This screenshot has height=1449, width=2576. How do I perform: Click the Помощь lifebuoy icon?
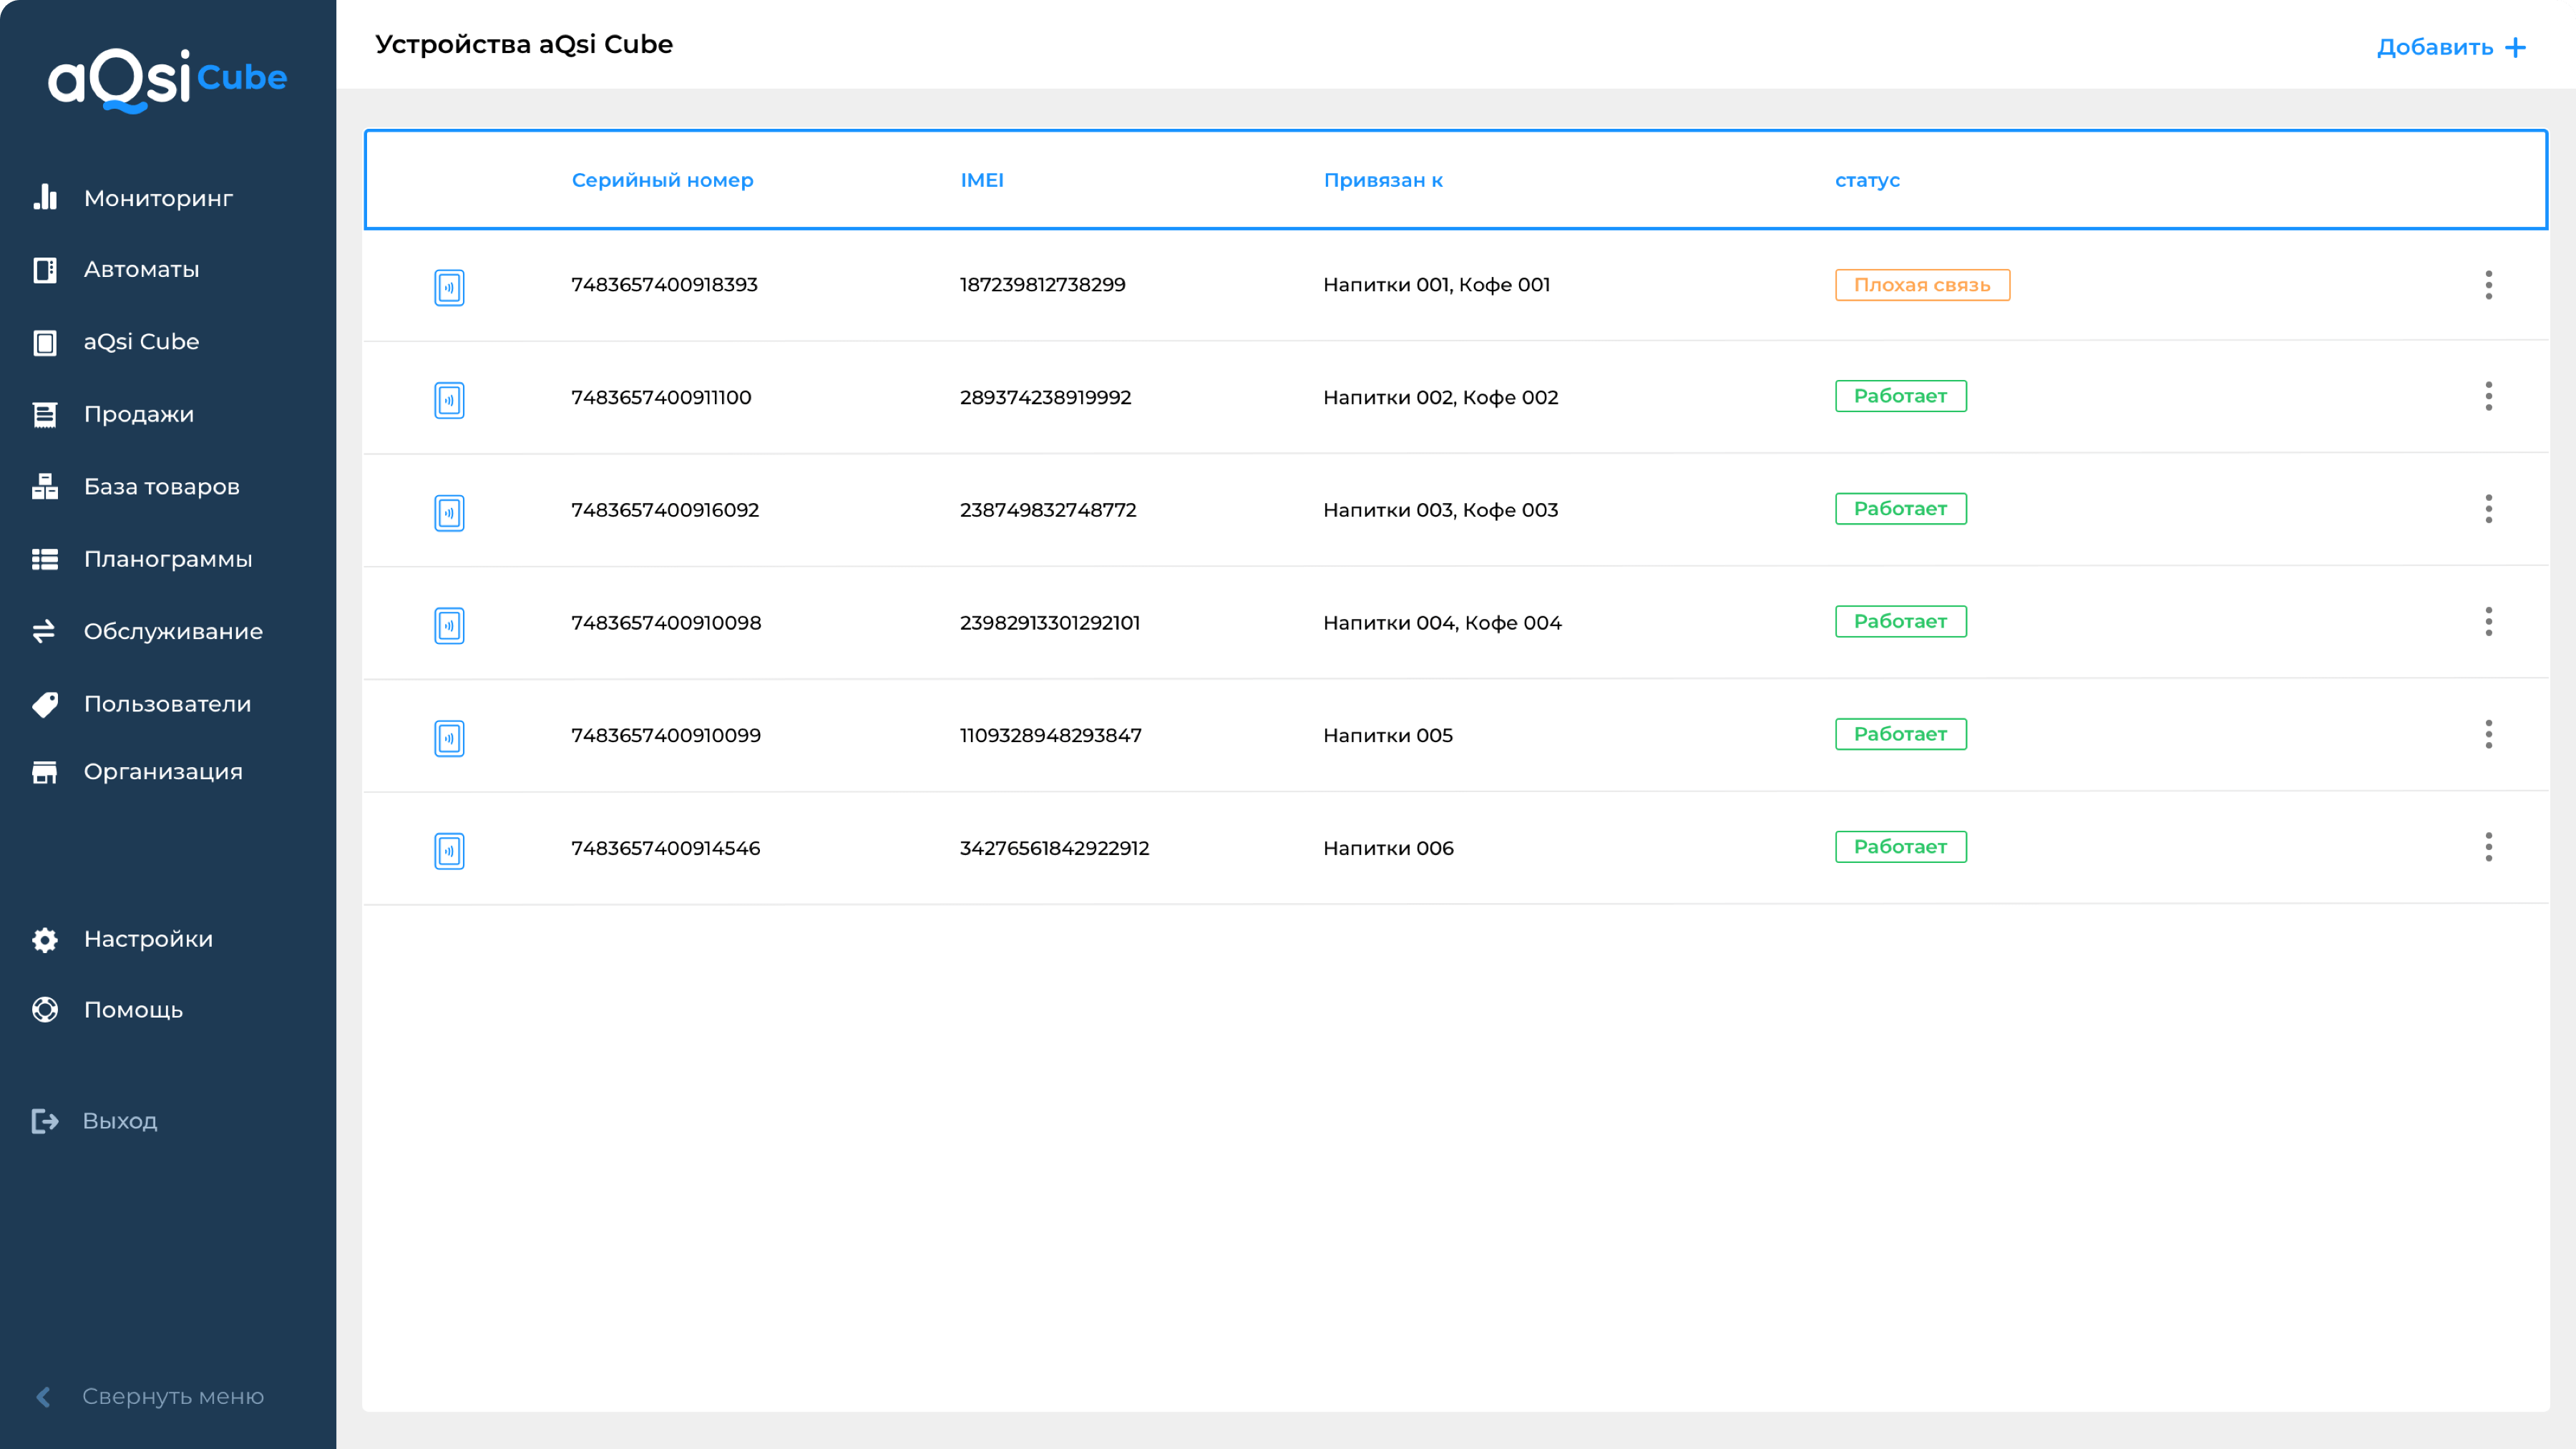click(45, 1010)
